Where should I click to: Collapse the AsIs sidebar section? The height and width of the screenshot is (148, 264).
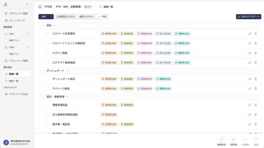pos(27,34)
